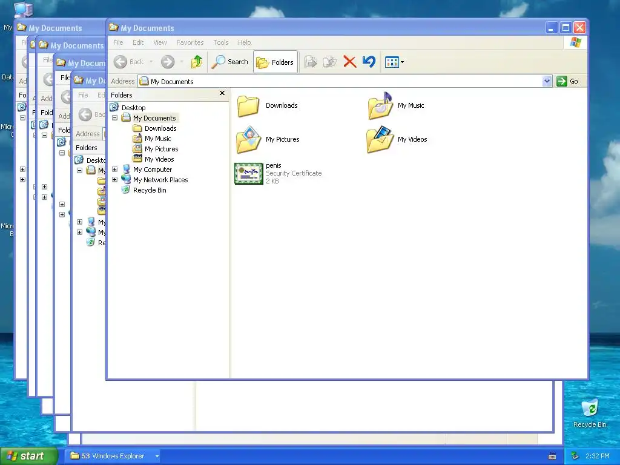The width and height of the screenshot is (620, 465).
Task: Click the Move To toolbar icon
Action: point(311,62)
